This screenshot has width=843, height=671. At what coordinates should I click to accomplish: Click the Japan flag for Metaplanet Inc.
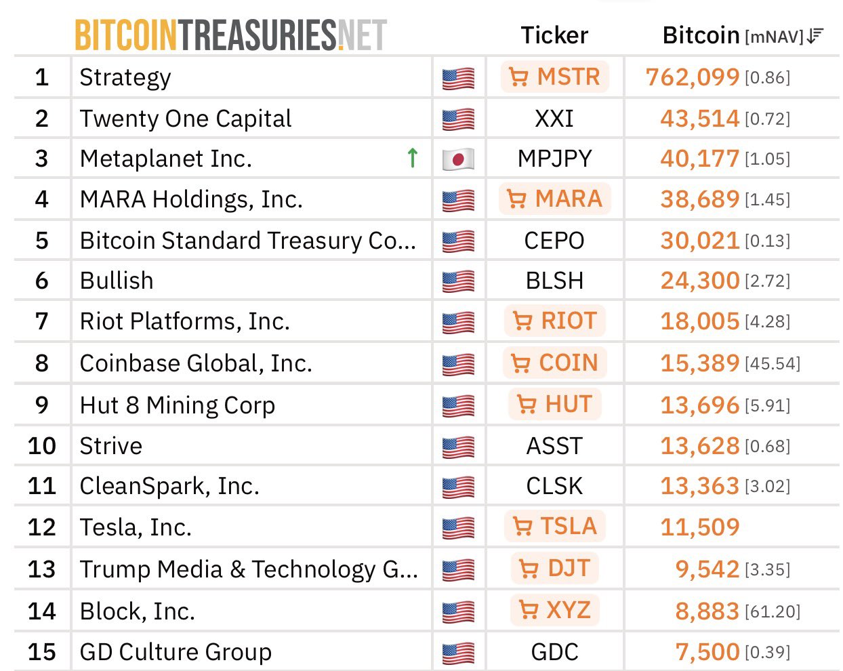[x=458, y=159]
